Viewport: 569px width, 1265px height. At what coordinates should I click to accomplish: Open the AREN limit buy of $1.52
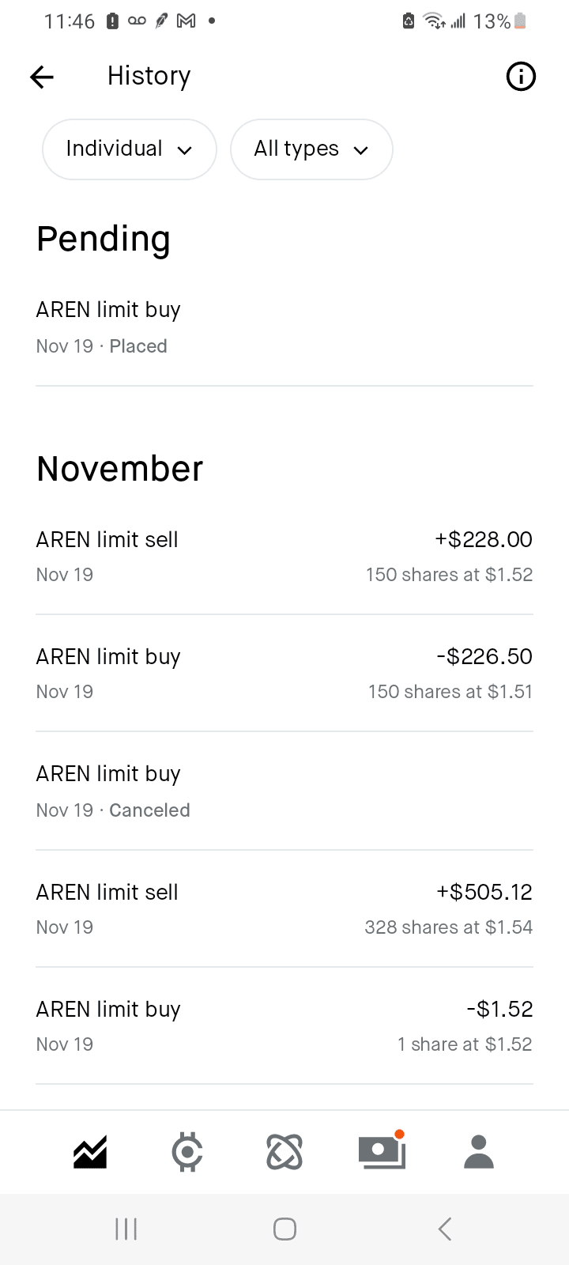[x=284, y=1025]
